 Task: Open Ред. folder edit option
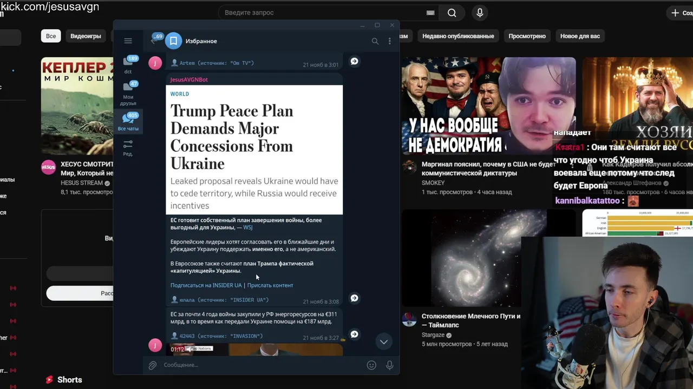pos(128,147)
